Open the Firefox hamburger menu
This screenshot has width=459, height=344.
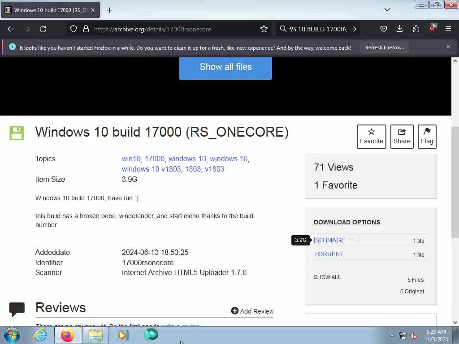[448, 29]
